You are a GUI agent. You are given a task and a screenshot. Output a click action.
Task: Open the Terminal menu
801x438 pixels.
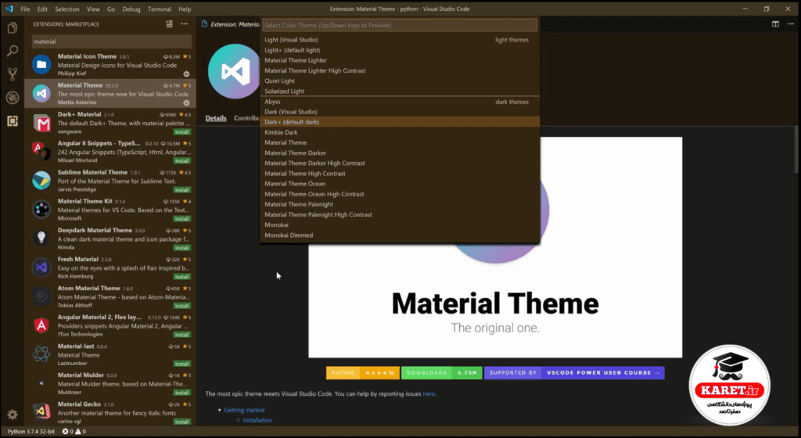click(160, 9)
